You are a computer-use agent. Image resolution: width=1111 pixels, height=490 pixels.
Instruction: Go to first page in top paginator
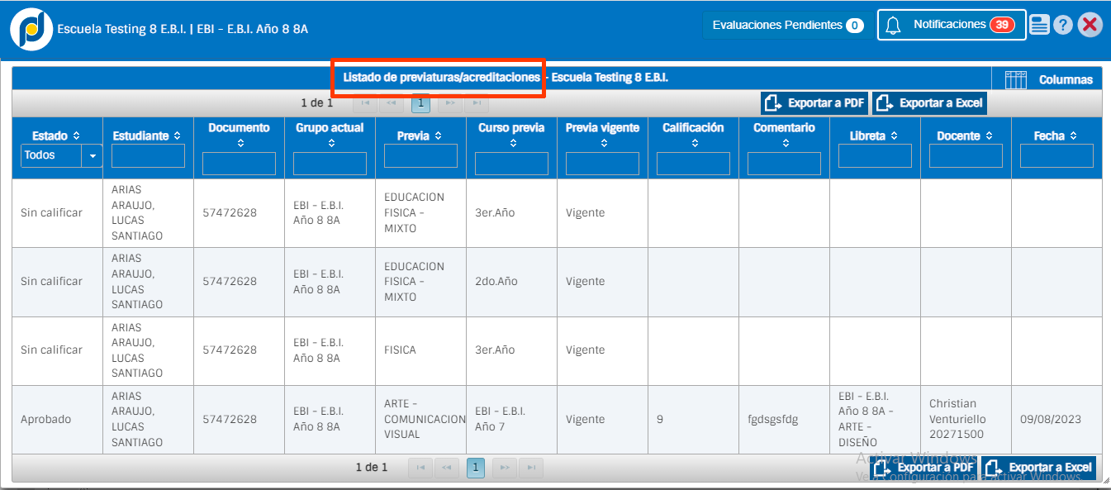[x=363, y=103]
